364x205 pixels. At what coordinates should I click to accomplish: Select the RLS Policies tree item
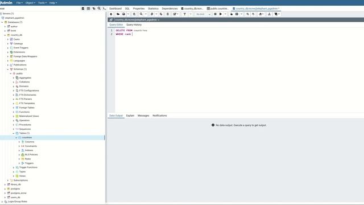pyautogui.click(x=31, y=154)
